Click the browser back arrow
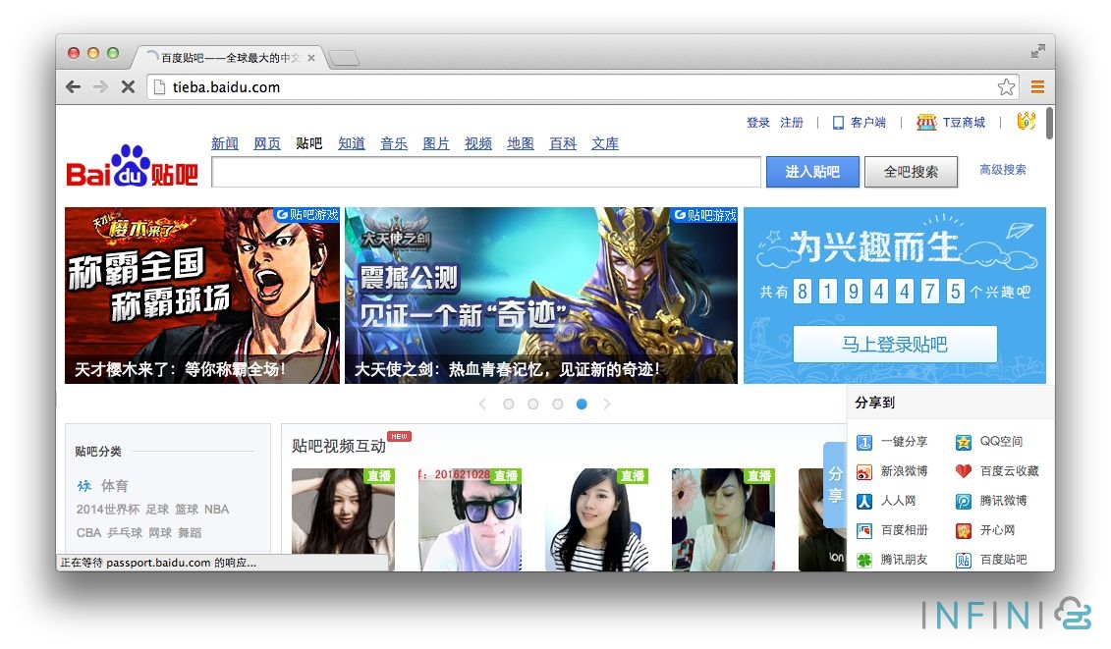1111x649 pixels. (x=74, y=87)
